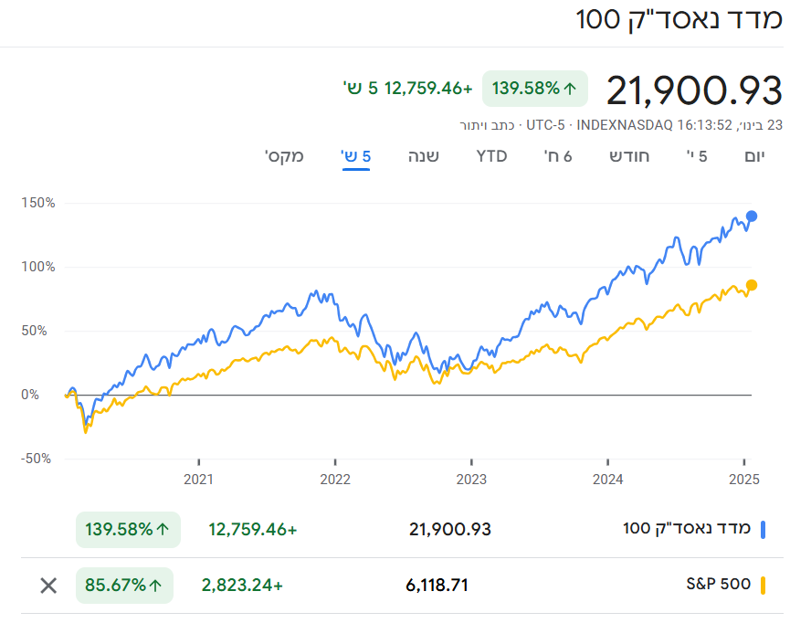Click the main 21,900.93 index price
Image resolution: width=790 pixels, height=623 pixels.
coord(694,90)
